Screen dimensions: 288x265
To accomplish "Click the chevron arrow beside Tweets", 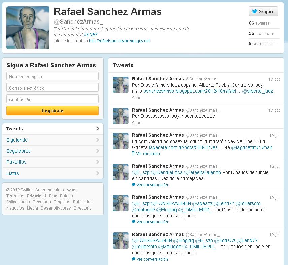I will coord(98,129).
